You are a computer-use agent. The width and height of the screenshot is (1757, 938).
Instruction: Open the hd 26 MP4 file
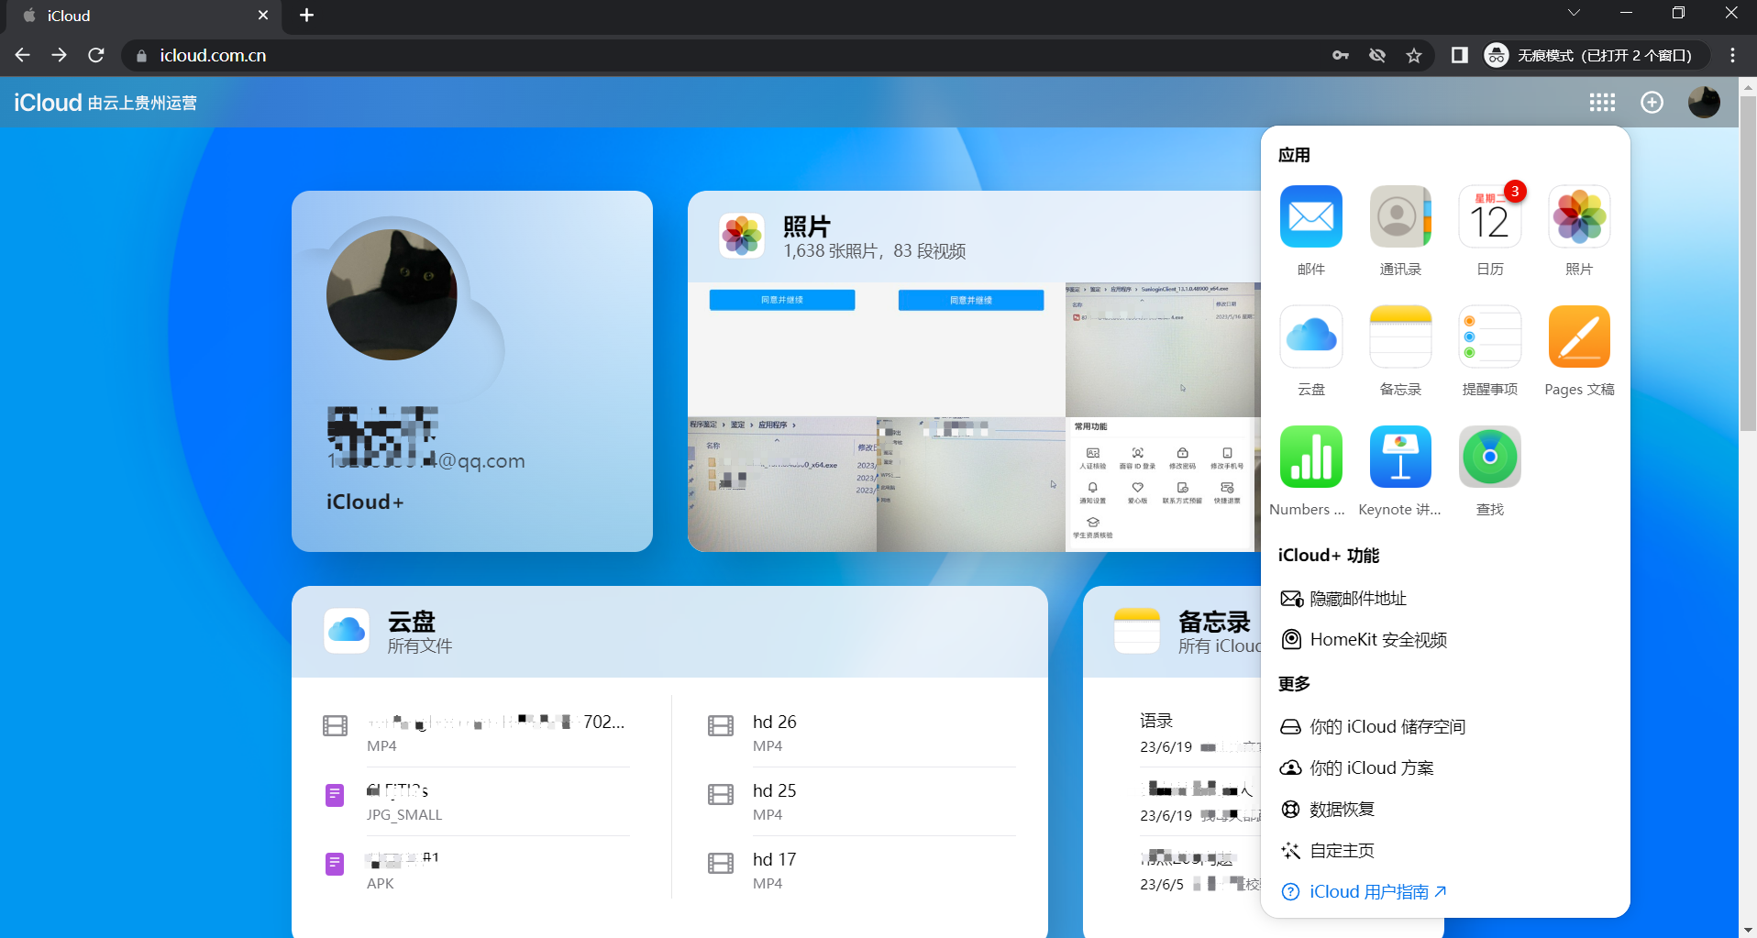click(862, 733)
